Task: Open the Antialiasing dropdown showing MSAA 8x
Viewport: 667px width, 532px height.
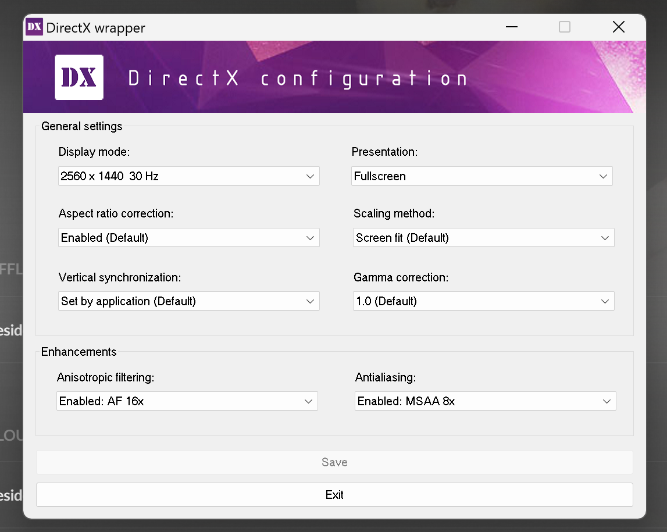Action: point(485,401)
